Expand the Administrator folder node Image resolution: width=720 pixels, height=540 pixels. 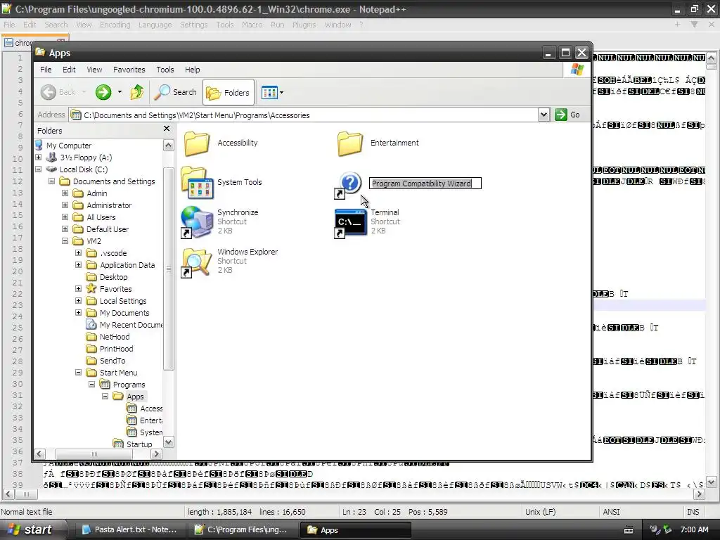pyautogui.click(x=65, y=205)
